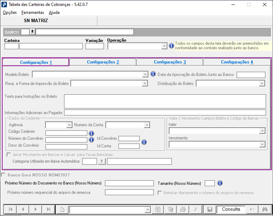The width and height of the screenshot is (273, 216).
Task: Go to first record with navigation button
Action: (x=10, y=209)
